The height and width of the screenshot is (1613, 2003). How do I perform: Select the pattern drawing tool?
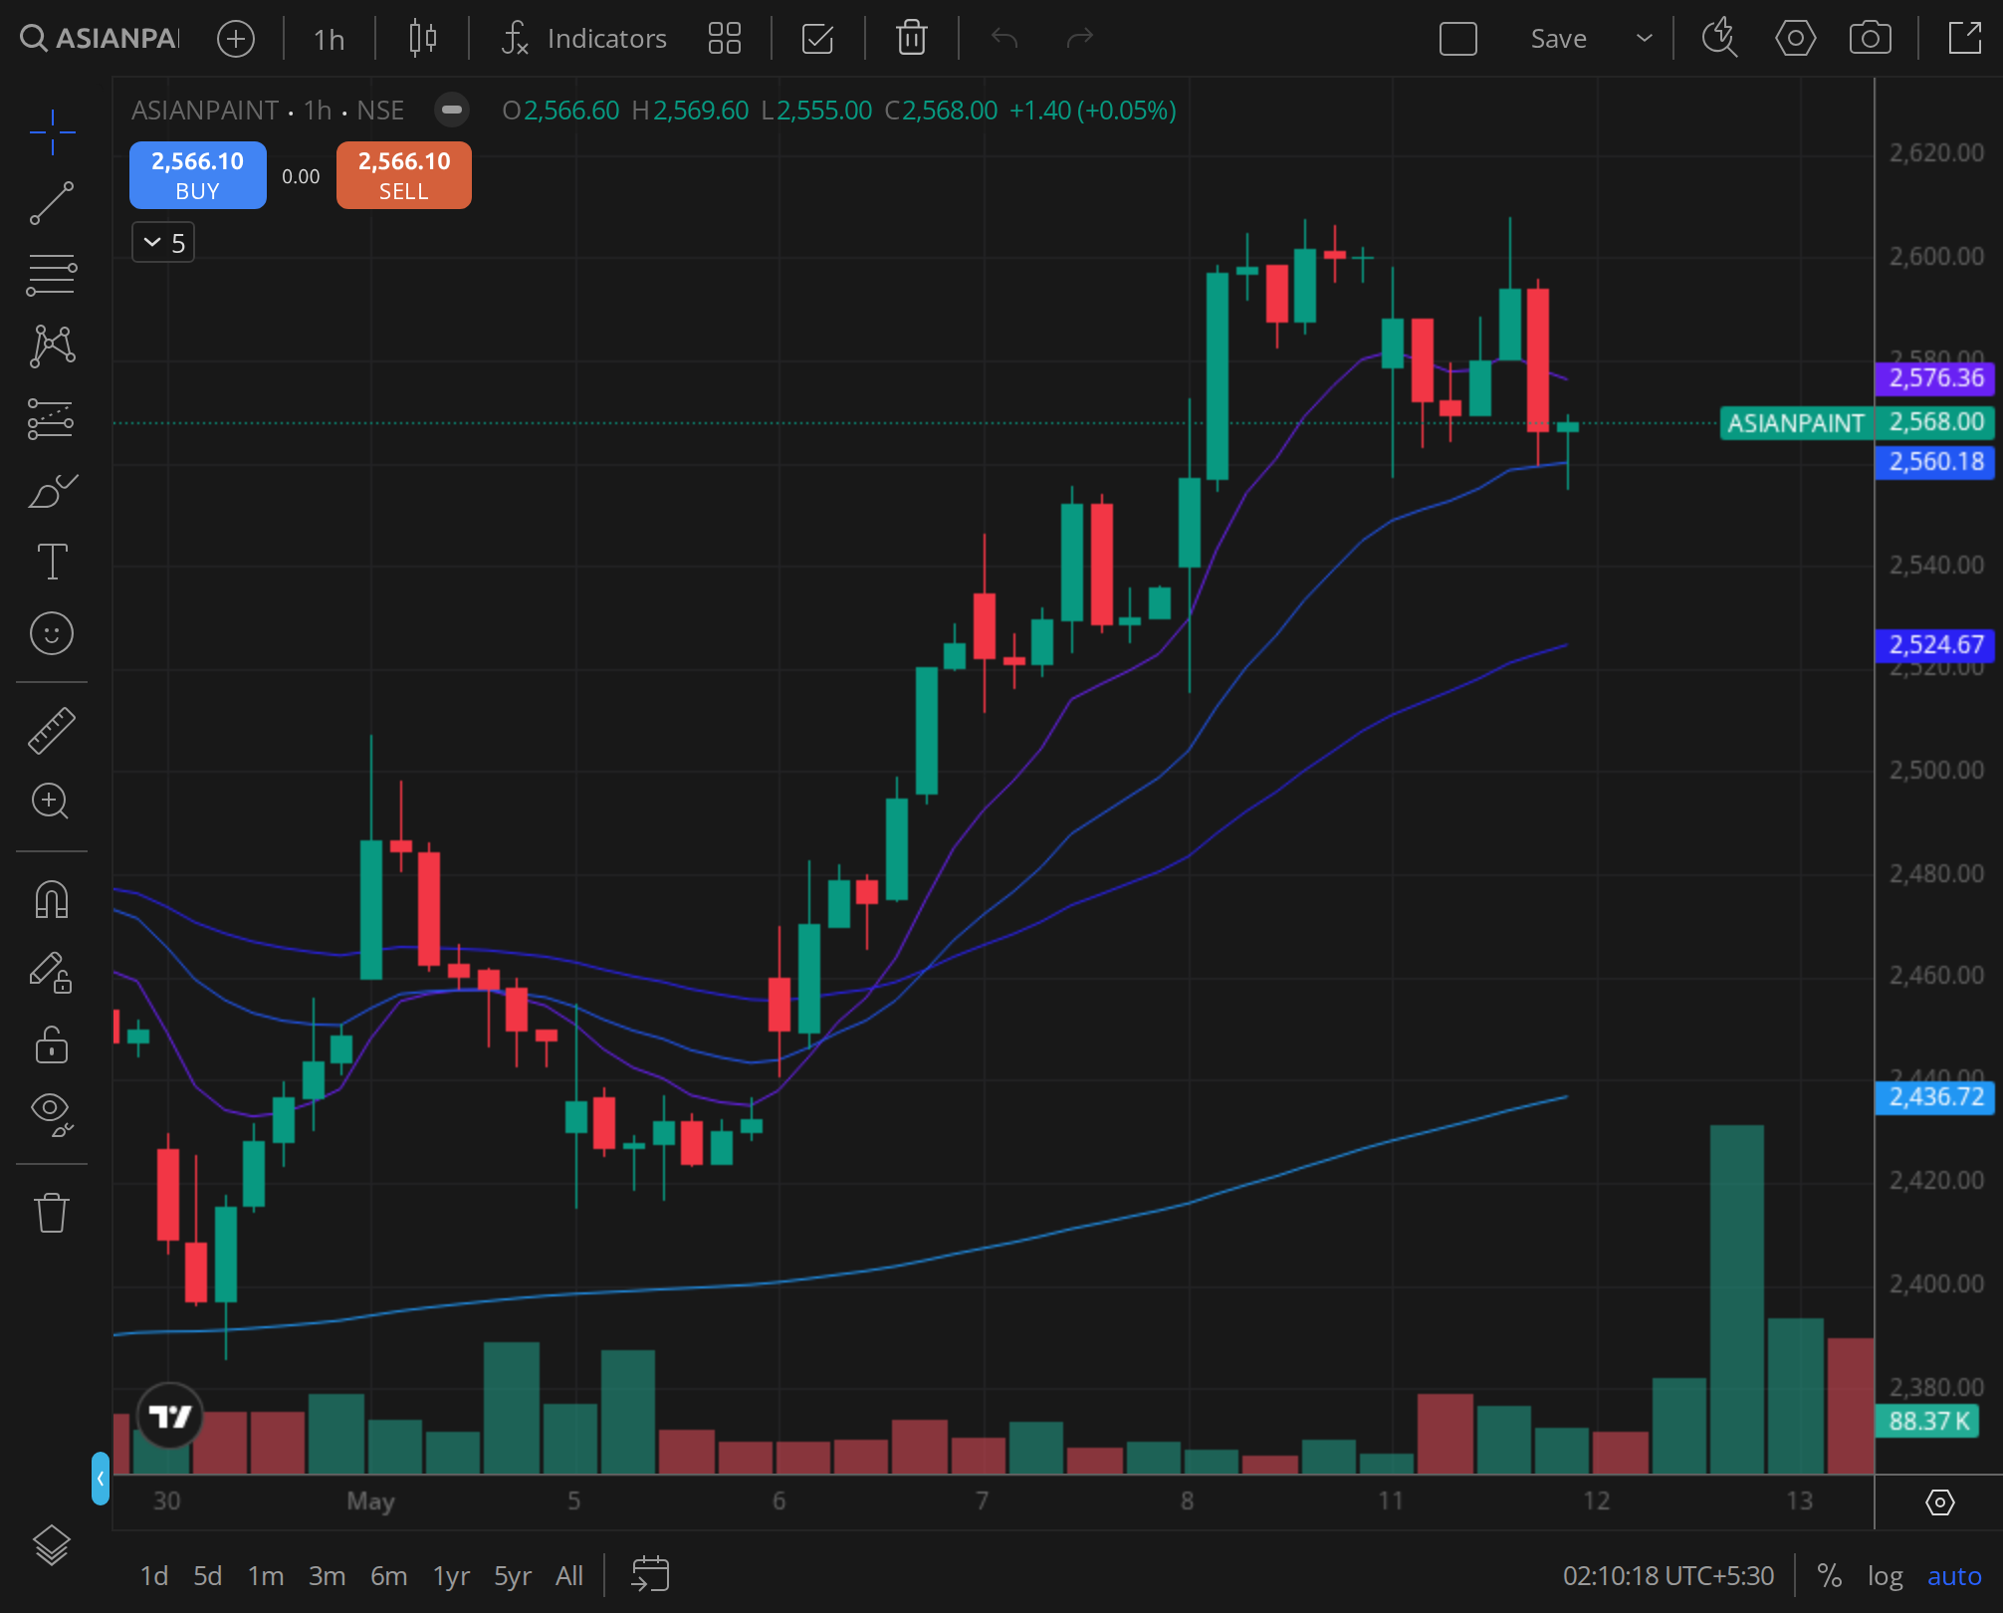point(52,346)
